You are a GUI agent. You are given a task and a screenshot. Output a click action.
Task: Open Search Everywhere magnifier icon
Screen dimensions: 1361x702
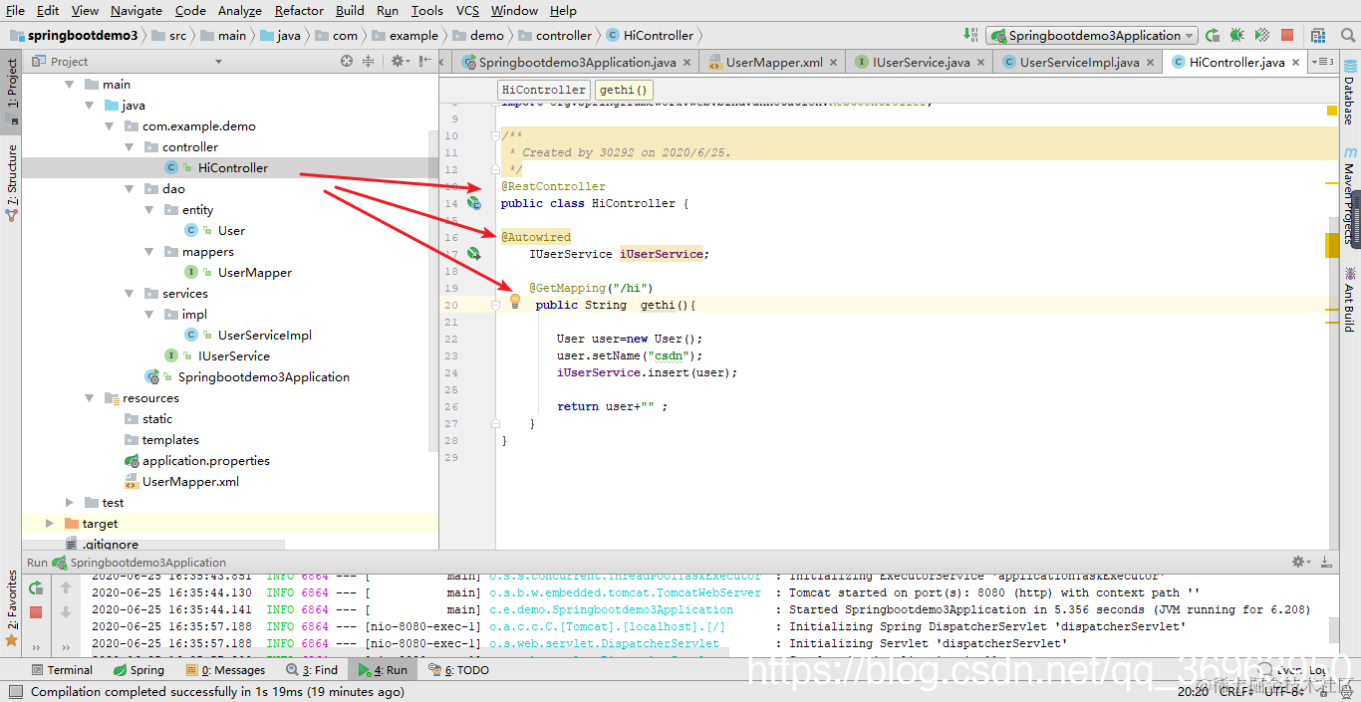[1347, 35]
